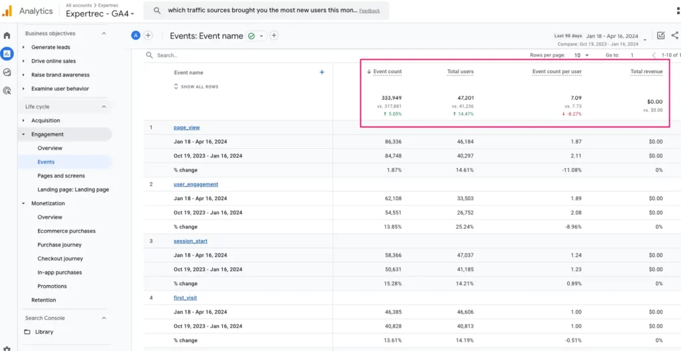Open the Customize report pencil icon

click(x=660, y=36)
